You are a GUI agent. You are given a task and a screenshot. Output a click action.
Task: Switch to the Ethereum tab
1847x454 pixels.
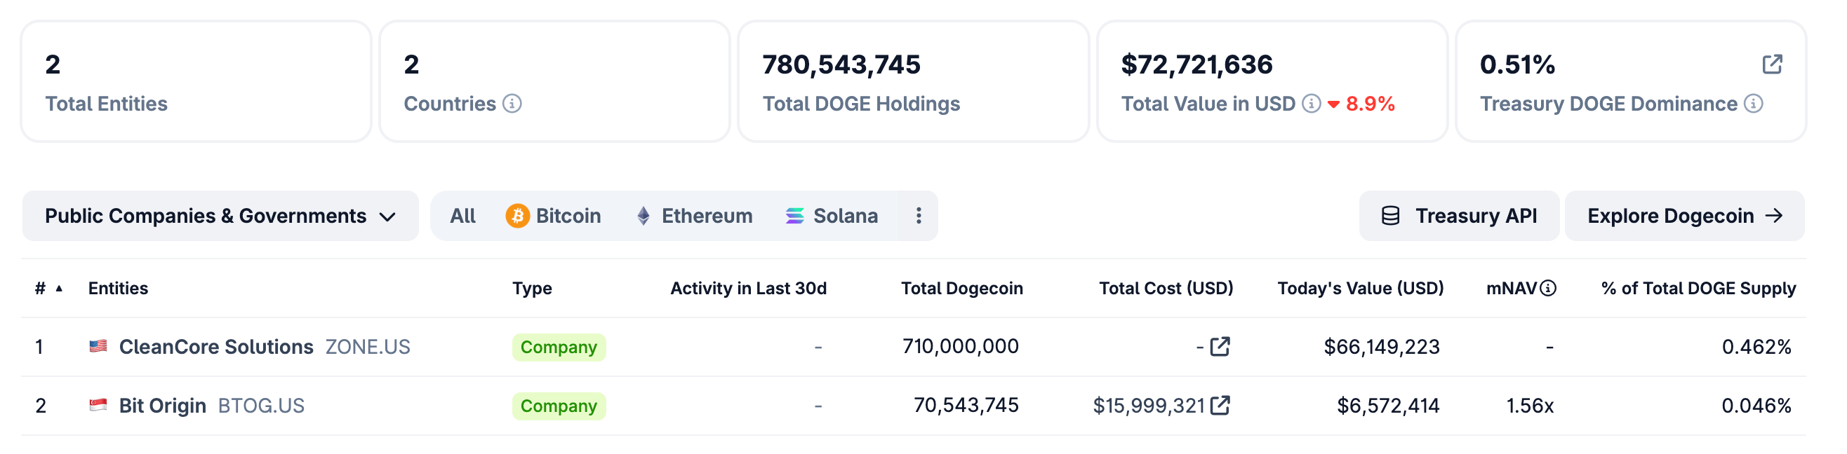pos(694,216)
